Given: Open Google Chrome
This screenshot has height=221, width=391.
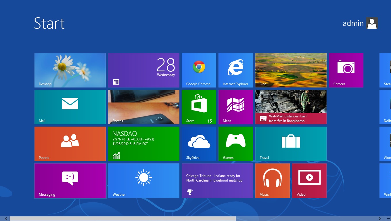Looking at the screenshot, I should [199, 70].
